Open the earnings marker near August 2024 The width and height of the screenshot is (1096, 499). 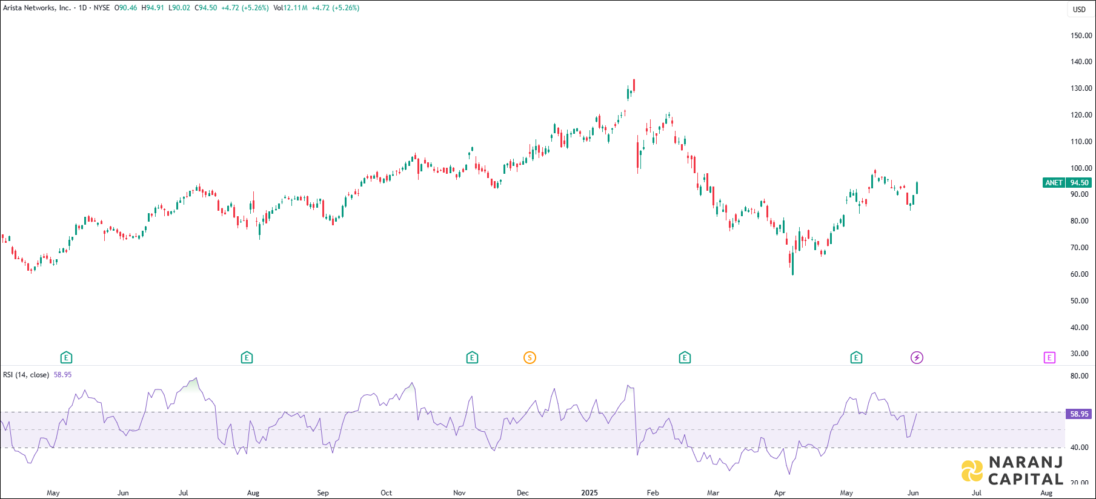(x=247, y=358)
